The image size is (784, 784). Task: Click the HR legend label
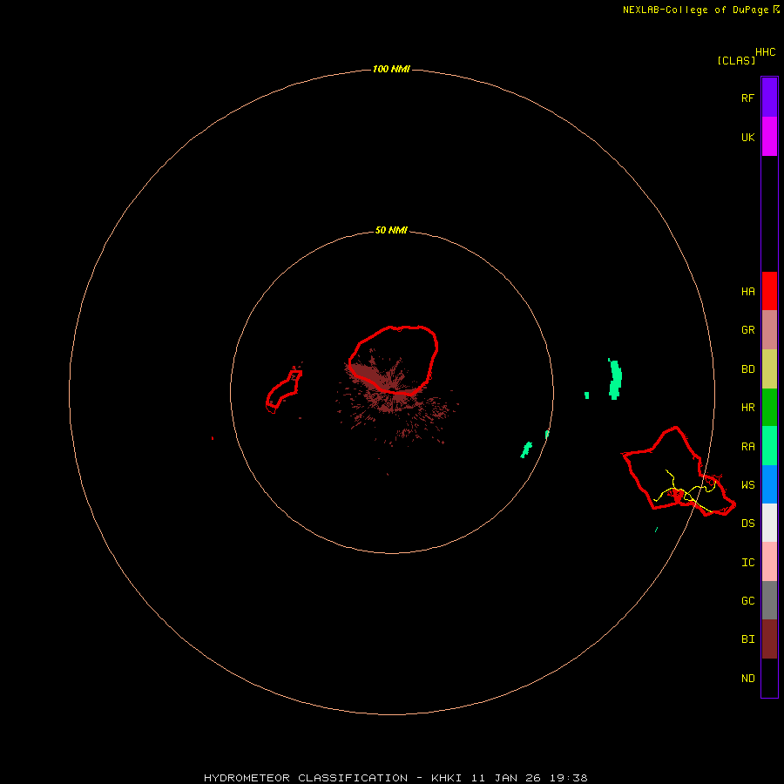click(x=747, y=408)
